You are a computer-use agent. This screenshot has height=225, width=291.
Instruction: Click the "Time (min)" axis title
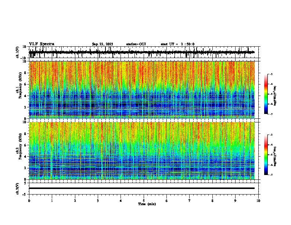pos(147,204)
